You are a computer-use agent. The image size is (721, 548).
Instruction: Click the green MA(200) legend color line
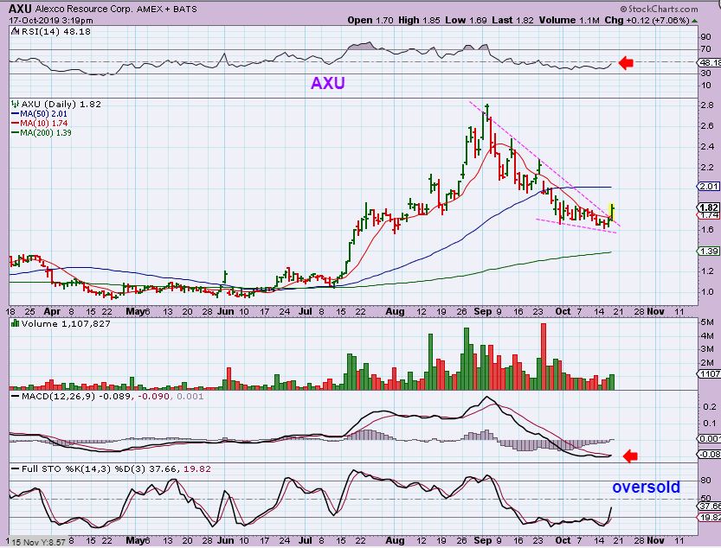16,133
